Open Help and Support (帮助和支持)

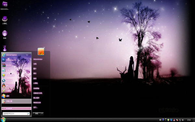tap(37, 102)
